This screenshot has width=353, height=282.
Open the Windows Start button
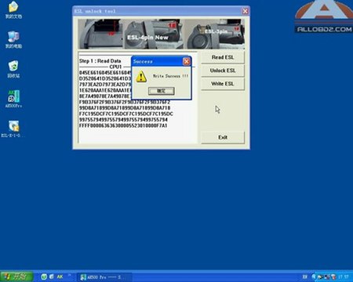click(16, 277)
